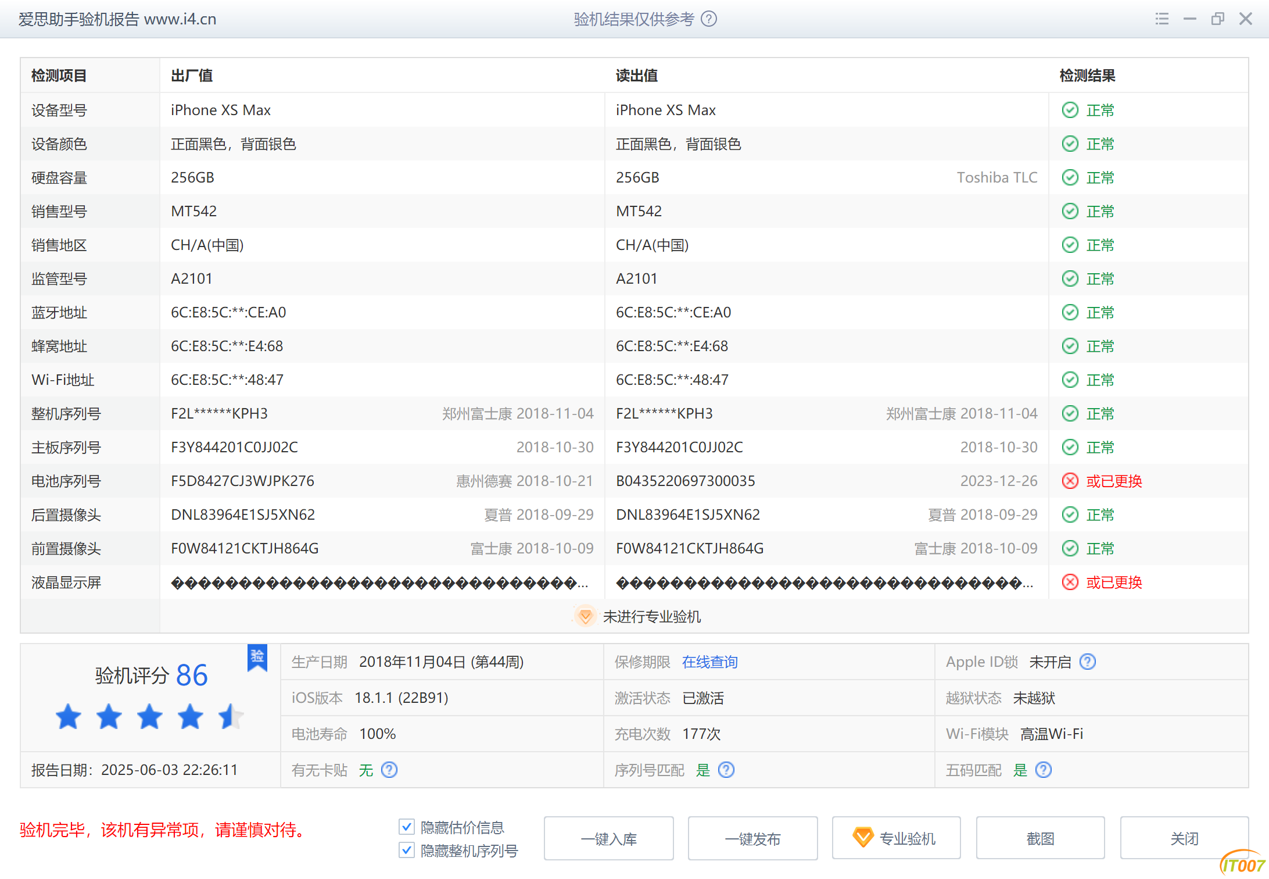The height and width of the screenshot is (879, 1269).
Task: Click the 电池寿命 100% value
Action: point(378,734)
